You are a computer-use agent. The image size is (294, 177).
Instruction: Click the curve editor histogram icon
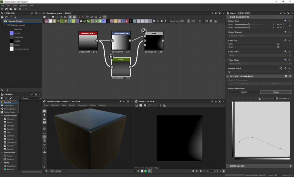[260, 98]
